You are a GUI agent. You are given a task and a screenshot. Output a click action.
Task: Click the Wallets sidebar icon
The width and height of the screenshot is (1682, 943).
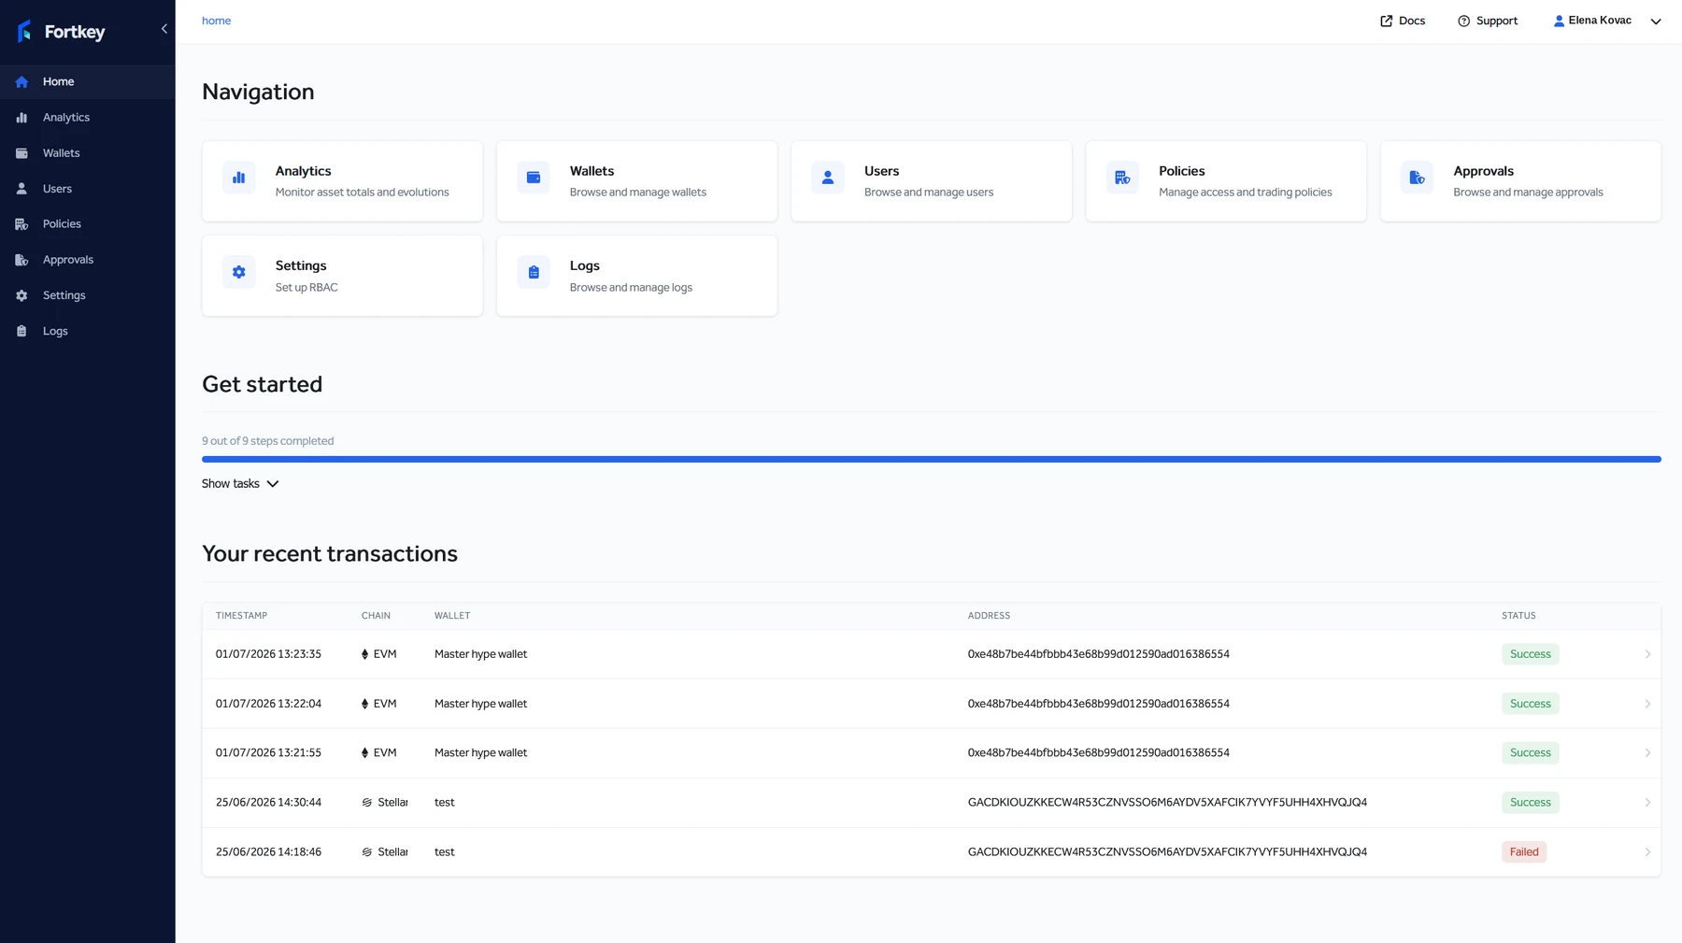[21, 153]
